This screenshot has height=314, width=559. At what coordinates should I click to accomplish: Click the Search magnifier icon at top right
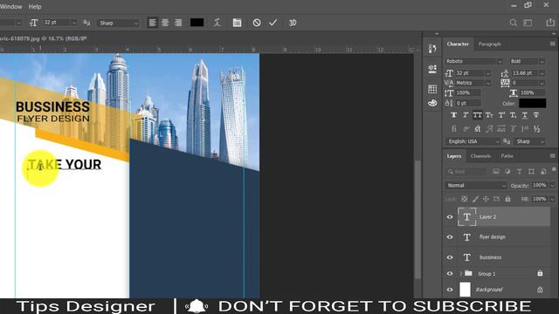coord(514,23)
